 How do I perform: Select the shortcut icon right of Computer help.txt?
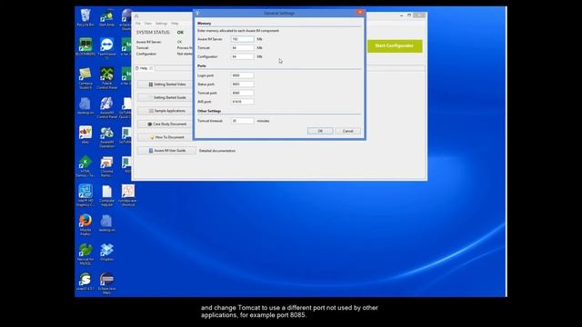(128, 195)
